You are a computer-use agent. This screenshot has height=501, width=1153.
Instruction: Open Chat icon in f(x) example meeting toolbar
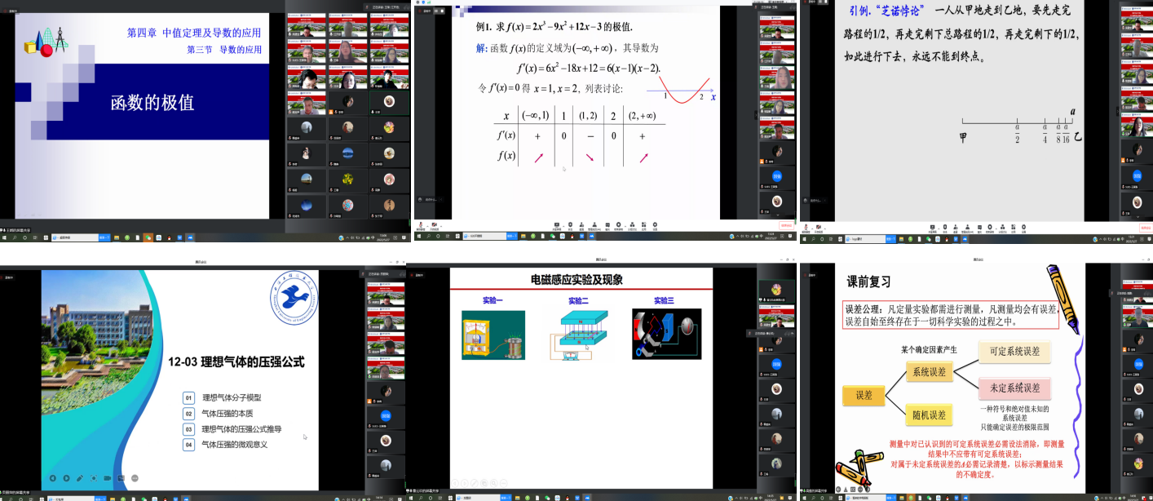pos(607,224)
